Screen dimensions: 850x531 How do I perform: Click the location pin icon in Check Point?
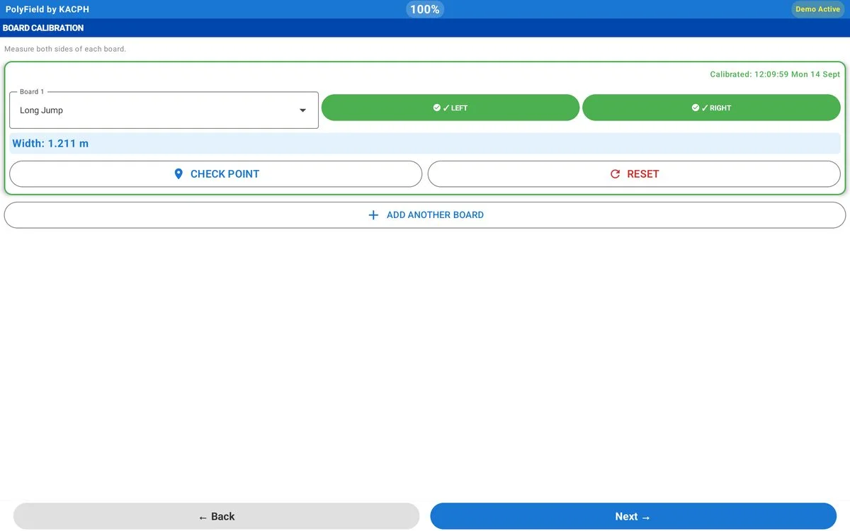178,174
